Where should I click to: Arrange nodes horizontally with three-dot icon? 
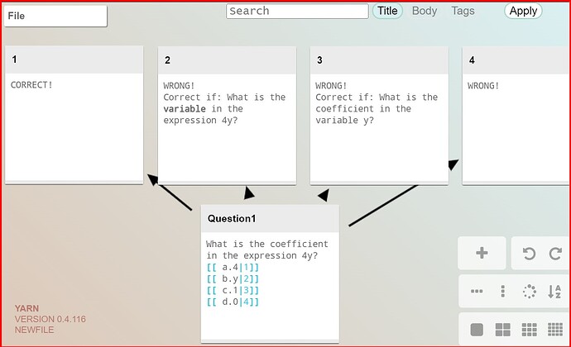click(x=477, y=291)
